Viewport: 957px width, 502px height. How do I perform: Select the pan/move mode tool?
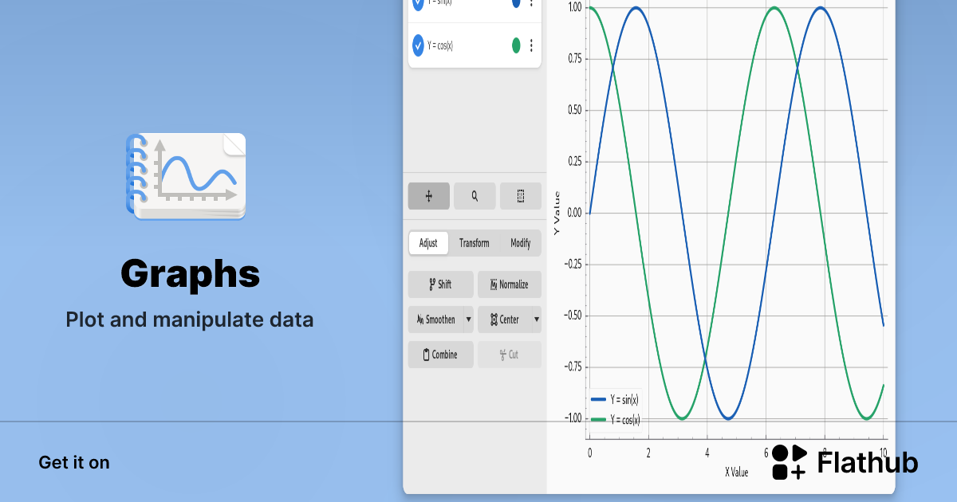428,196
